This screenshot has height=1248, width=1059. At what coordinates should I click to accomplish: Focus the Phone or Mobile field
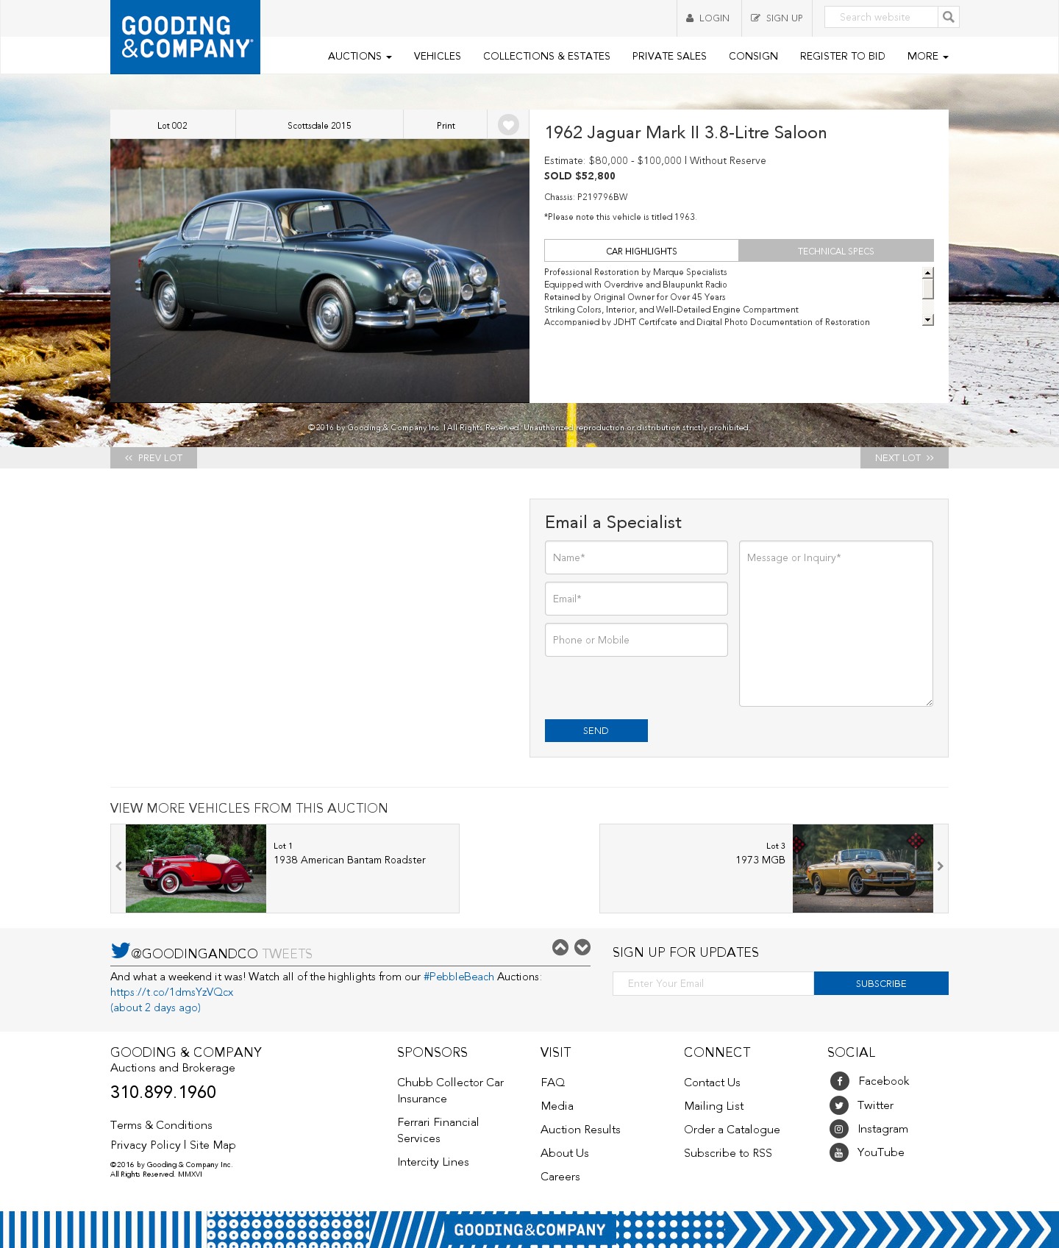click(636, 640)
